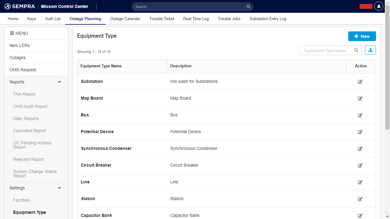The image size is (390, 219).
Task: Select the Facilities settings entry
Action: pyautogui.click(x=21, y=200)
